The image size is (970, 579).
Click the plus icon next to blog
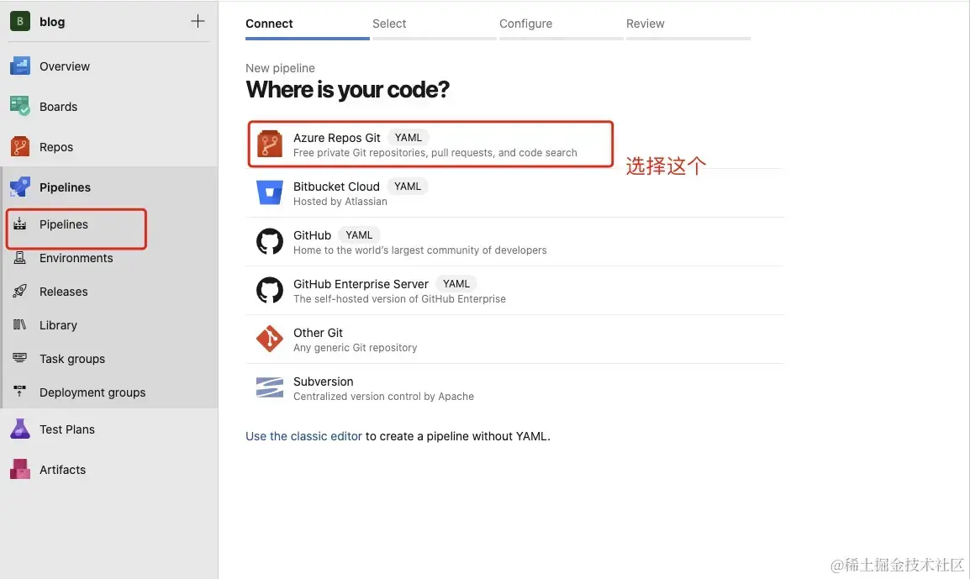[x=198, y=21]
